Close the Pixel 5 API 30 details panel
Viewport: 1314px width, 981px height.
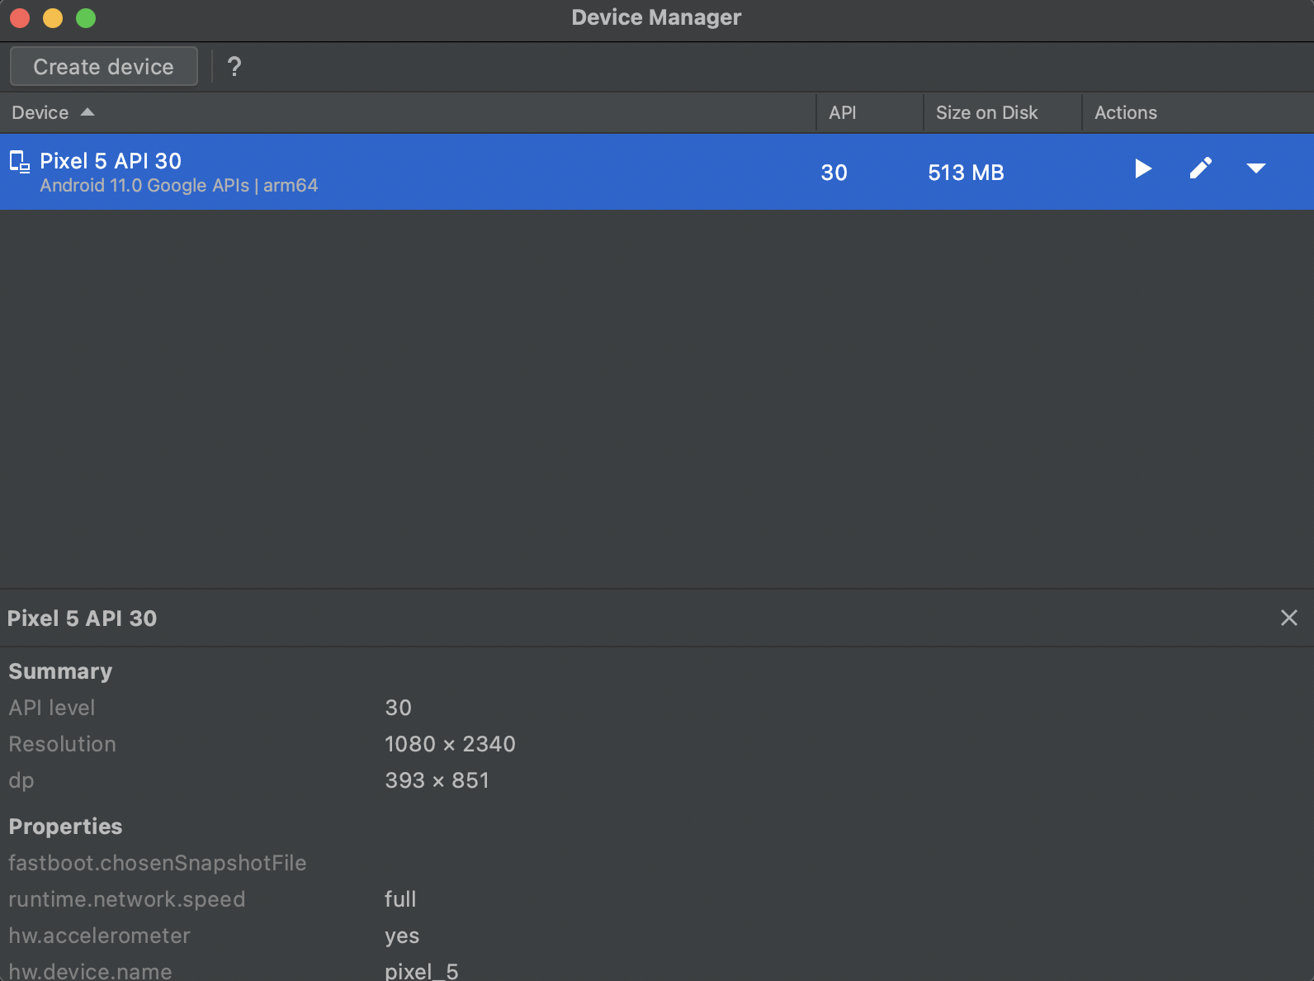[1289, 618]
